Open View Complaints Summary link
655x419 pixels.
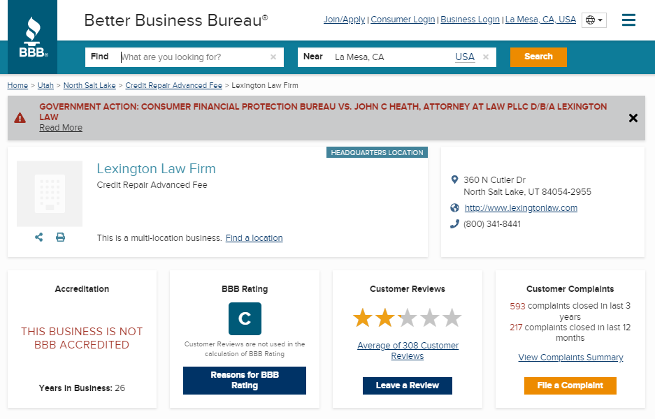[x=570, y=358]
